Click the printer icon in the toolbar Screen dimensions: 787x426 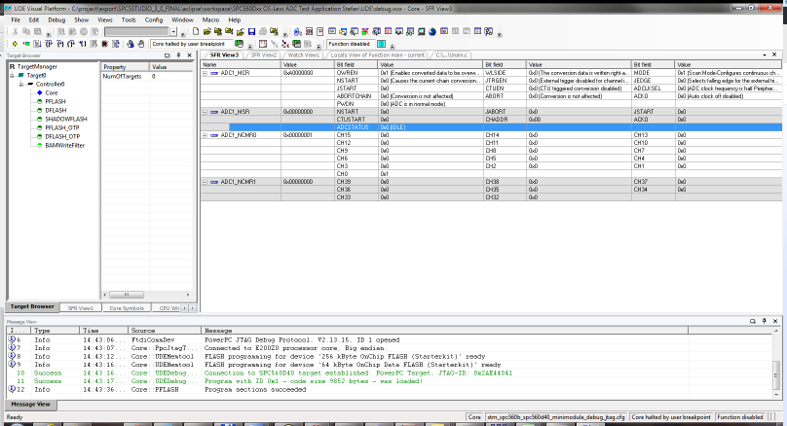(263, 31)
